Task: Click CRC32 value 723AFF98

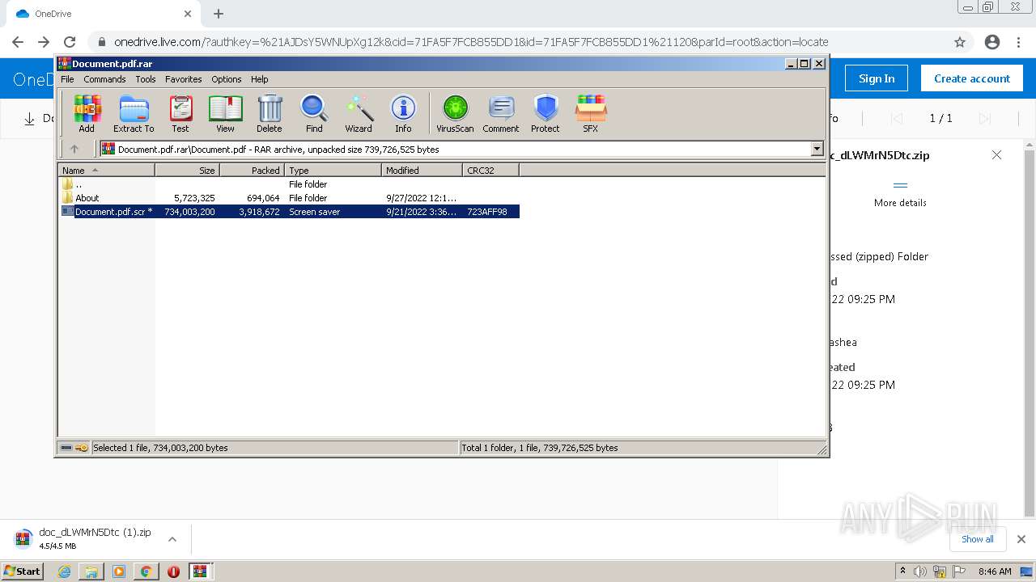Action: [x=487, y=212]
